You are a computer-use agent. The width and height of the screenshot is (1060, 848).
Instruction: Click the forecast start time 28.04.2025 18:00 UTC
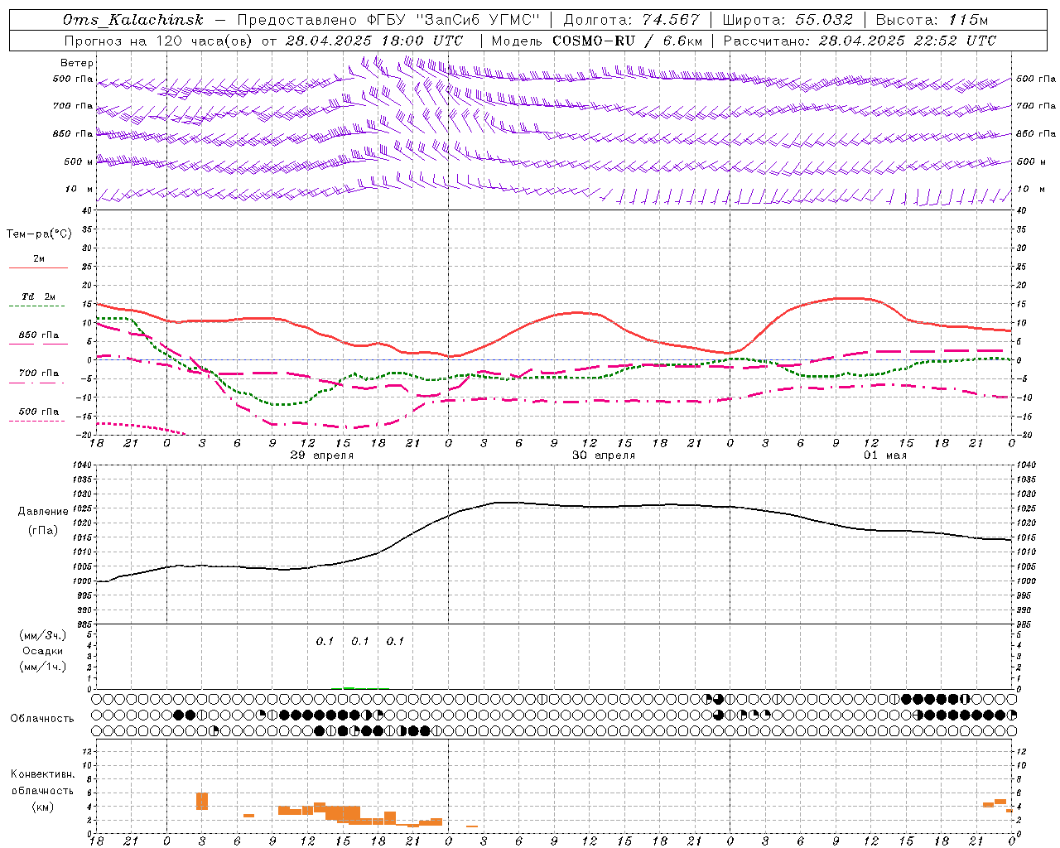[374, 41]
